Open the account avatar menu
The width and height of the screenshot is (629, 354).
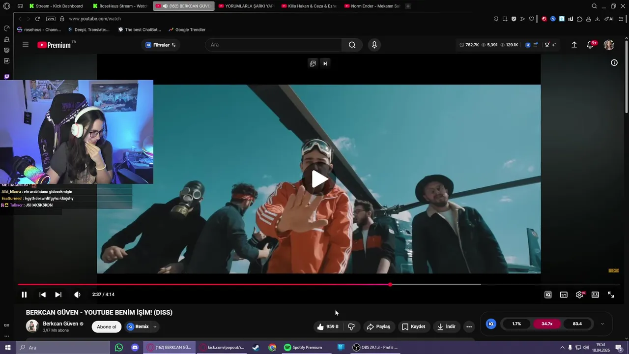[609, 45]
